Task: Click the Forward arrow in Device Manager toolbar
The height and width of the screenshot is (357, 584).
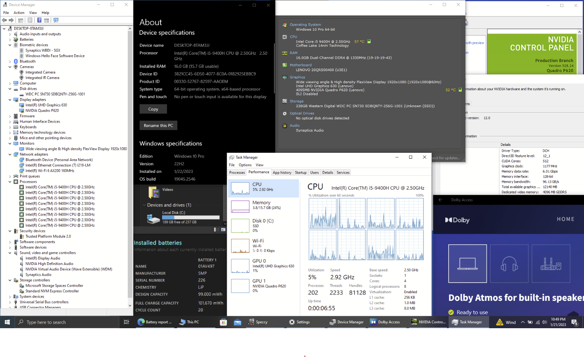Action: click(x=11, y=20)
